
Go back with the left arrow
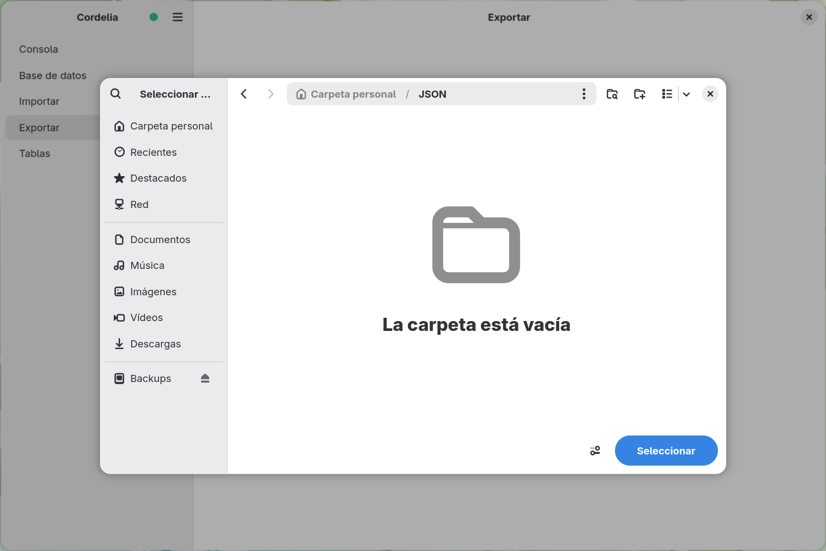[244, 94]
